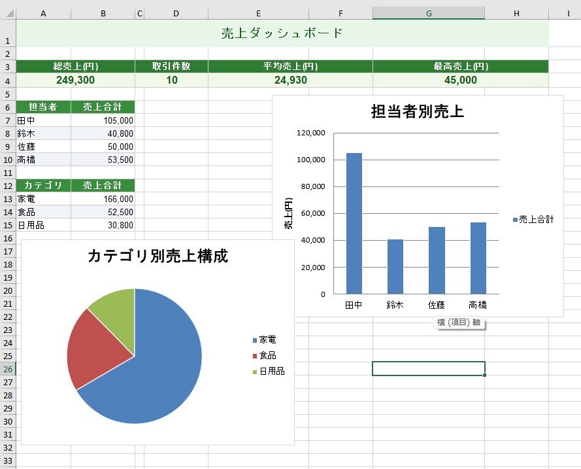Screen dimensions: 581x469
Task: Click the selected cell G26
Action: tap(429, 368)
